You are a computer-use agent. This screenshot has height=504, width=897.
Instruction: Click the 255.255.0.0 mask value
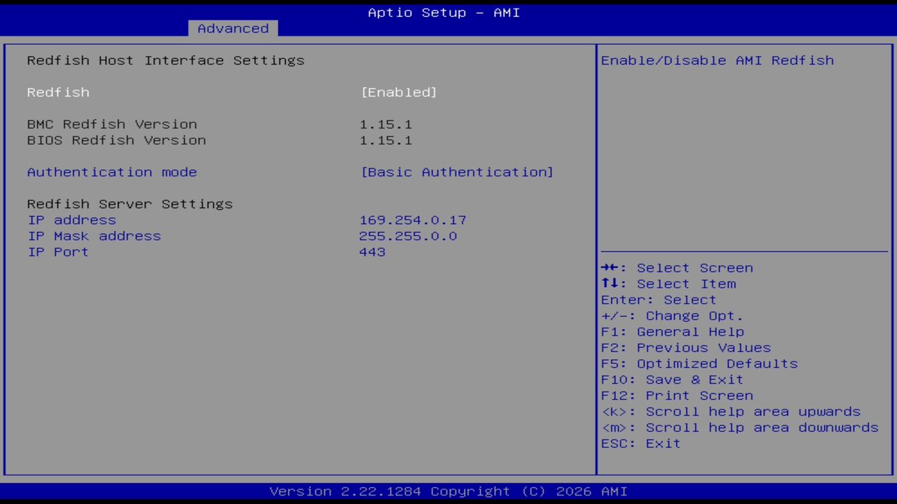tap(408, 236)
